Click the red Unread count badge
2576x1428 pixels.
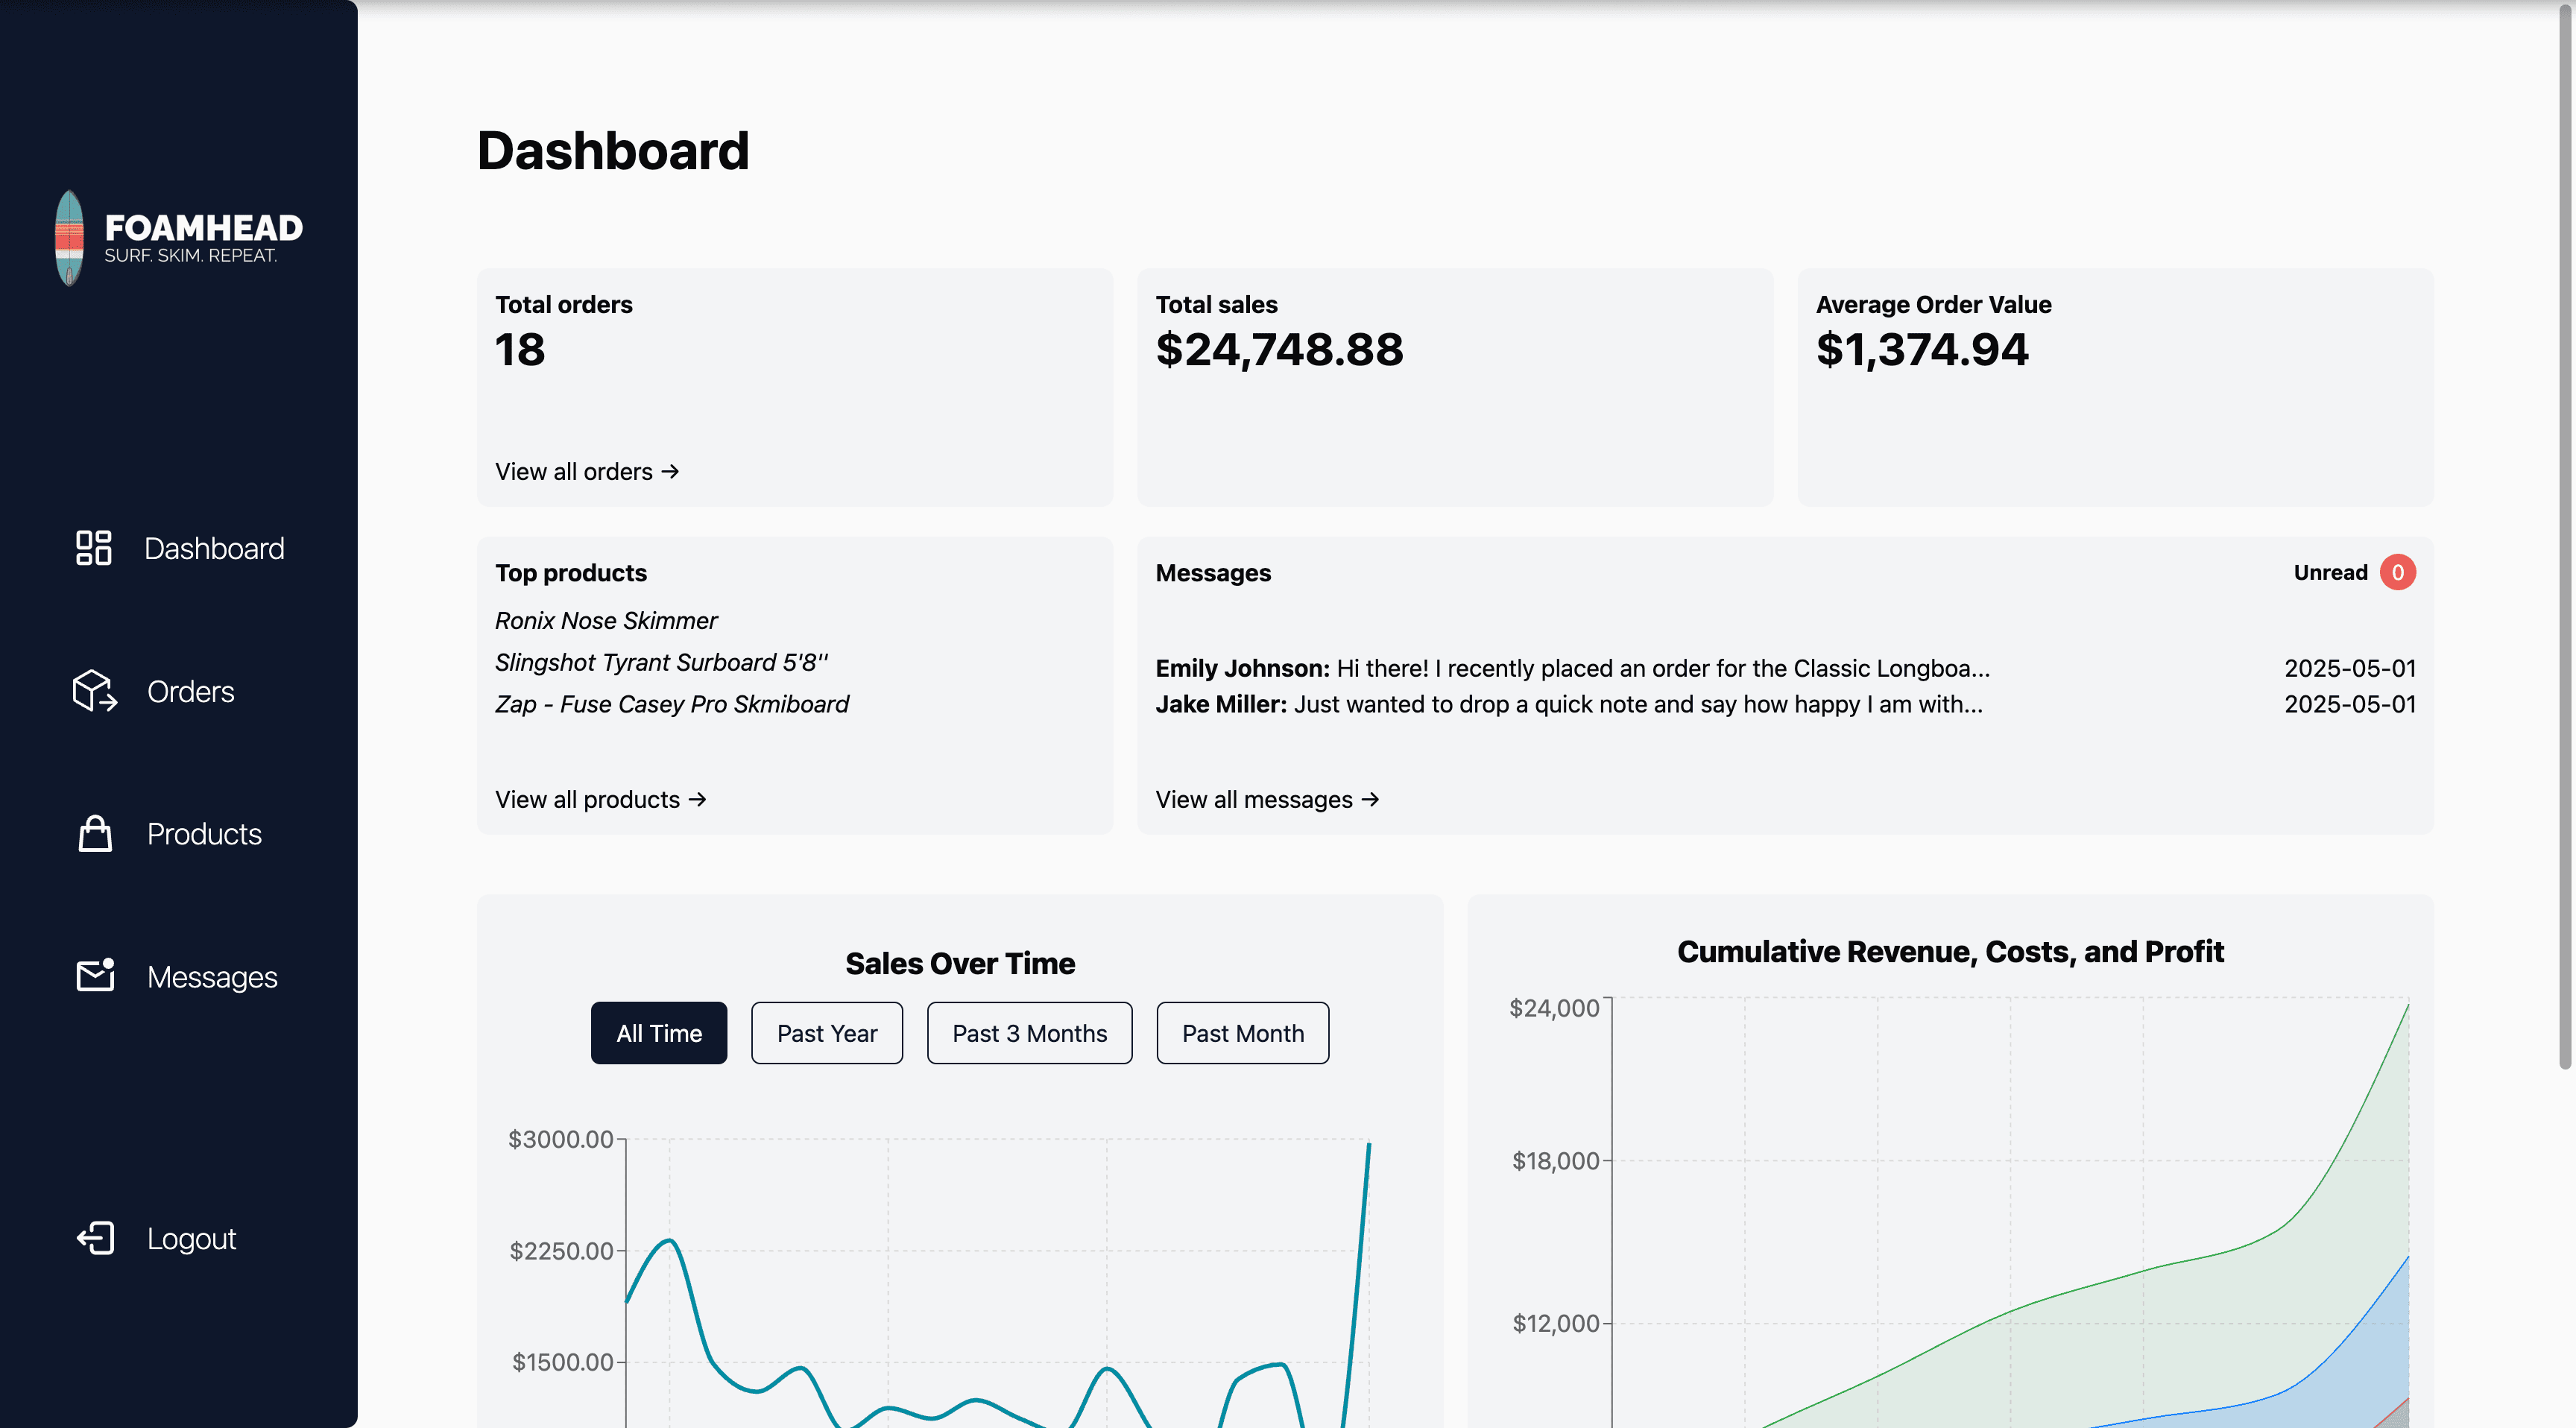[2397, 573]
